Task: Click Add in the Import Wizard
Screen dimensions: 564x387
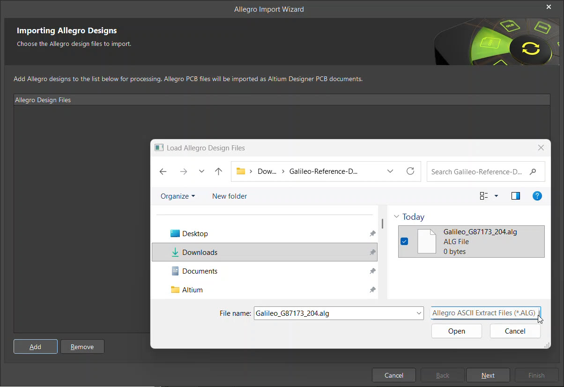Action: coord(36,347)
